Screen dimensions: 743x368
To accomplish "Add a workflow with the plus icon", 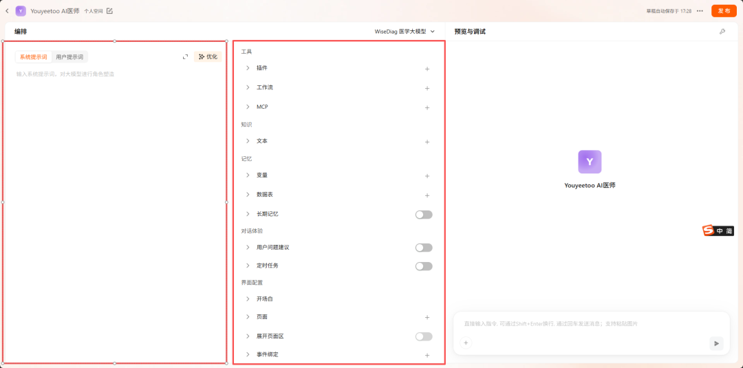I will point(427,88).
